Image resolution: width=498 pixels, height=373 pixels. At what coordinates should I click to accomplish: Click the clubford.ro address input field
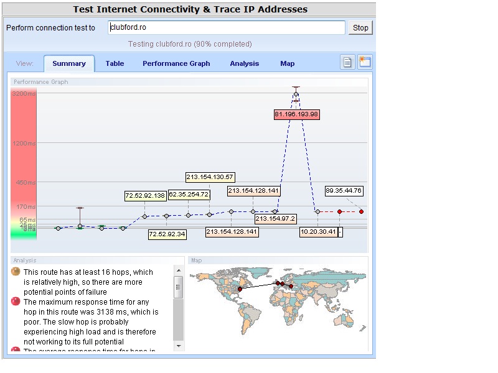click(x=226, y=28)
